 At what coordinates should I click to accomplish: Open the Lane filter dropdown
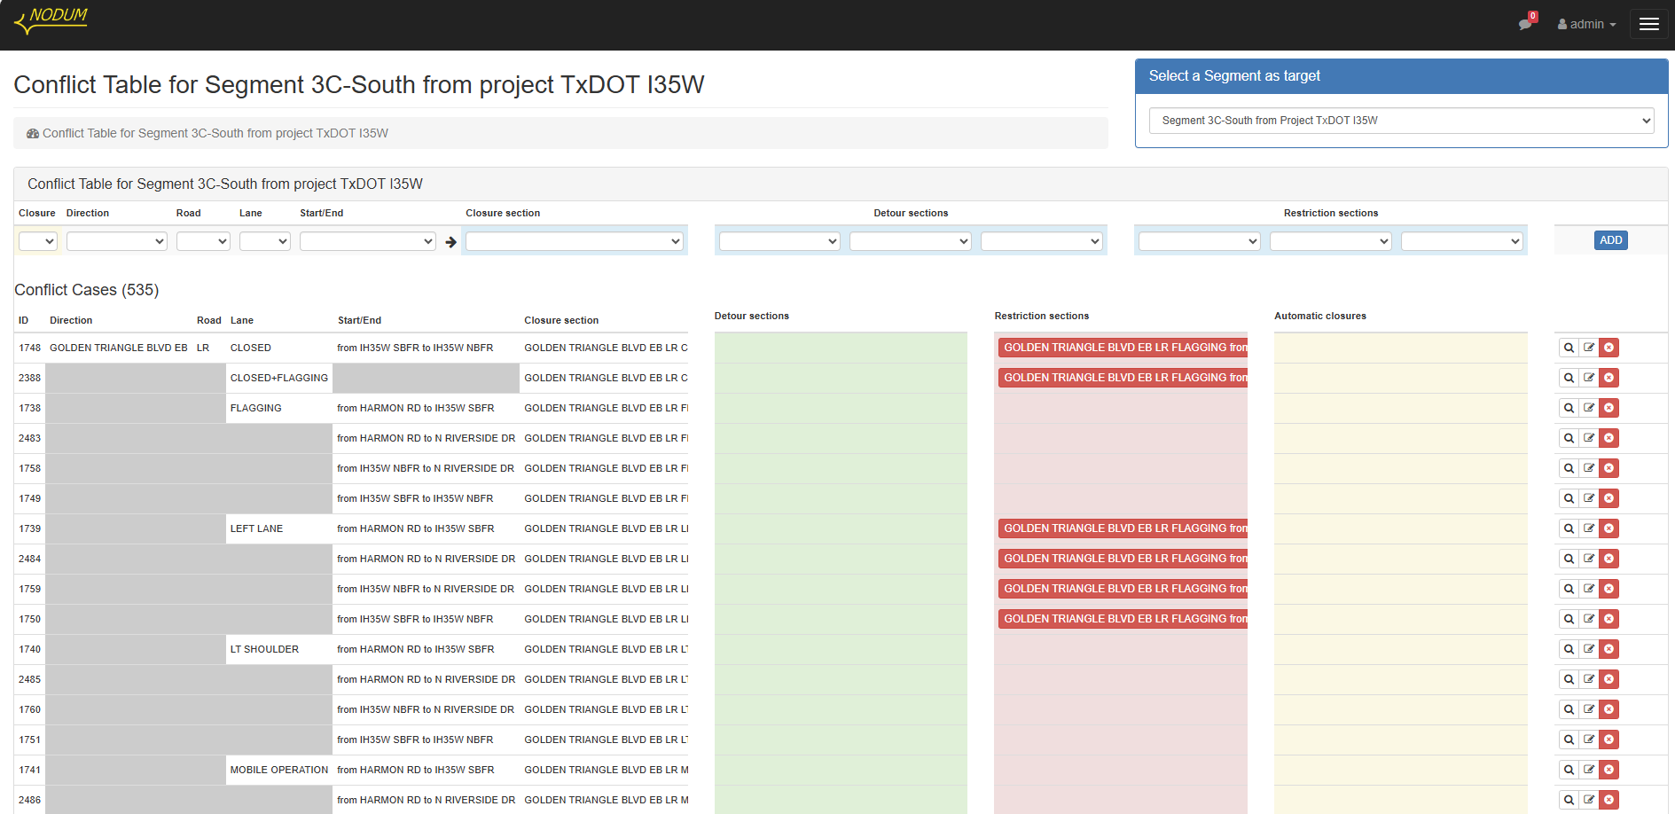tap(265, 241)
